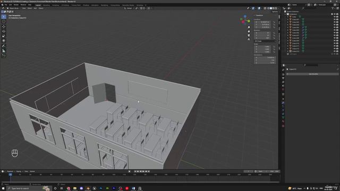Open the overlays options dropdown arrow
This screenshot has height=191, width=340.
pos(261,8)
